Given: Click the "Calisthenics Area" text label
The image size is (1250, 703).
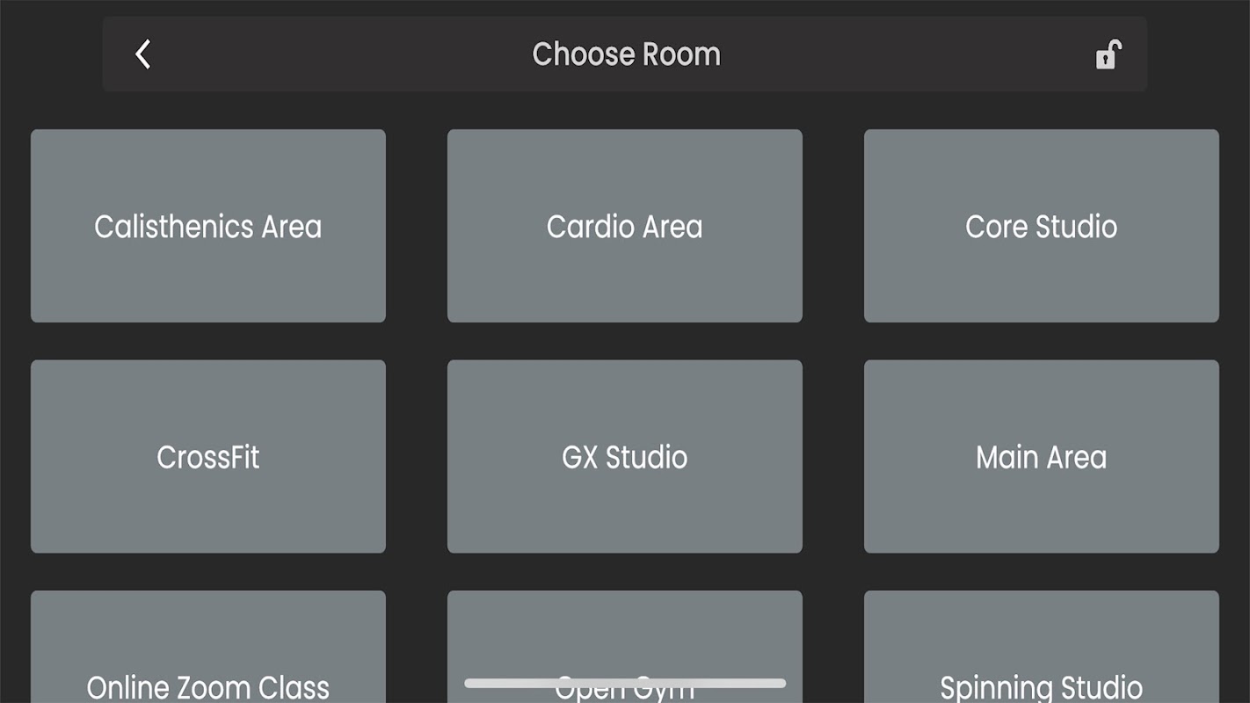Looking at the screenshot, I should tap(208, 227).
